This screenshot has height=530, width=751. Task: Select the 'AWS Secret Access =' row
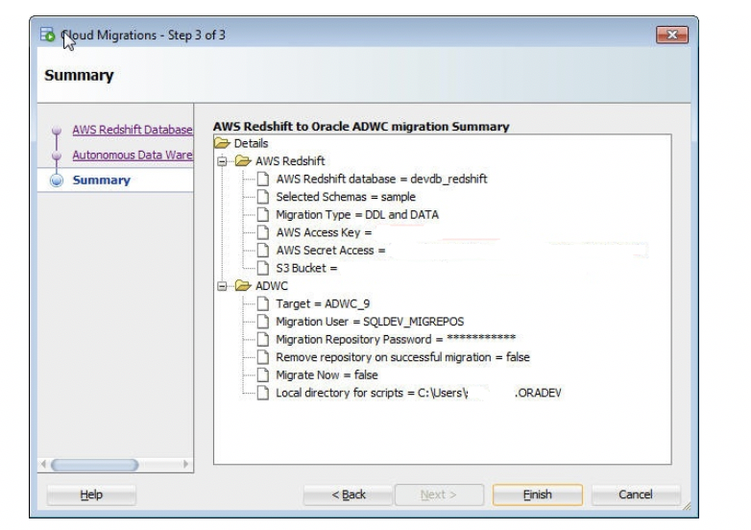coord(330,250)
